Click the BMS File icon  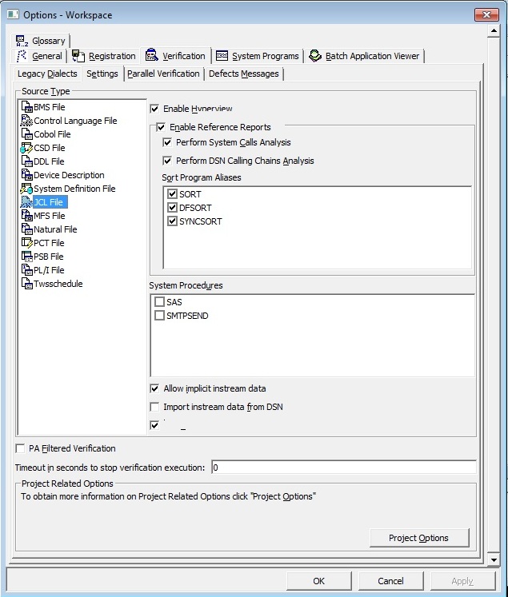(x=26, y=107)
